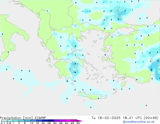Click the purple legend box between 30 and 35
The image size is (160, 124).
tap(57, 121)
